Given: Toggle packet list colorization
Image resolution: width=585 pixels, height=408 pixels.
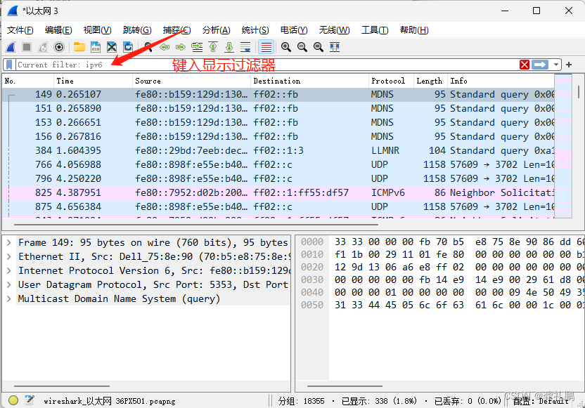Looking at the screenshot, I should (266, 47).
